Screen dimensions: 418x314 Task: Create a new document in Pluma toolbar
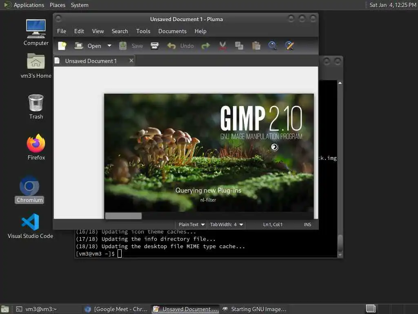pyautogui.click(x=62, y=46)
